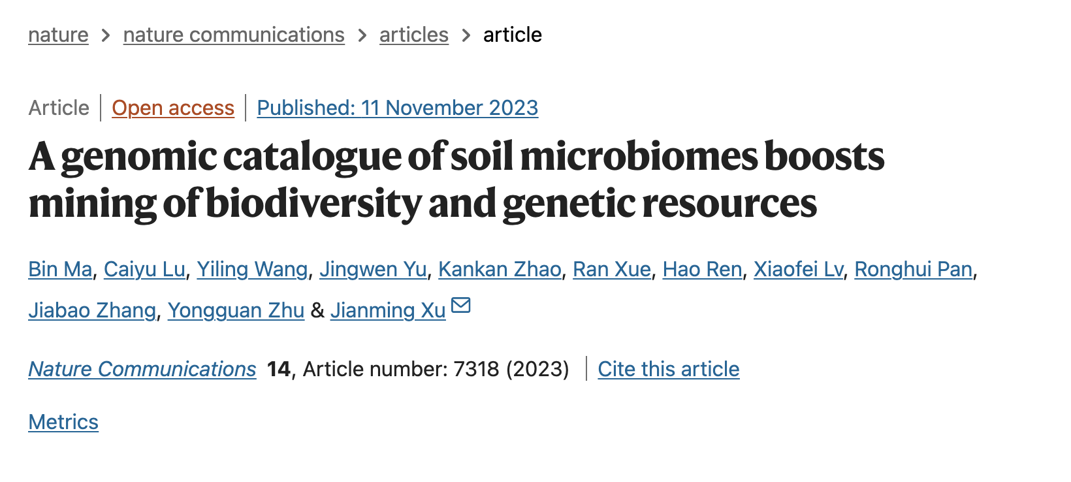Open author Jingwen Yu link
The width and height of the screenshot is (1071, 482).
coord(373,269)
